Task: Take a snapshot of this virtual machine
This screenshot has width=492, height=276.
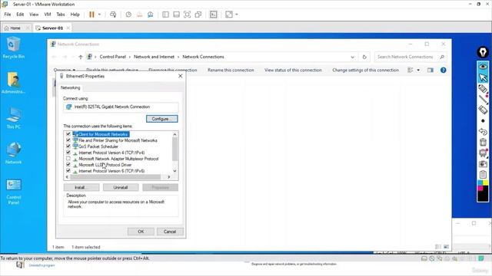Action: point(128,15)
